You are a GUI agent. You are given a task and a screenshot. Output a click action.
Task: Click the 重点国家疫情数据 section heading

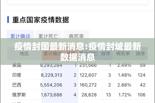pyautogui.click(x=41, y=20)
